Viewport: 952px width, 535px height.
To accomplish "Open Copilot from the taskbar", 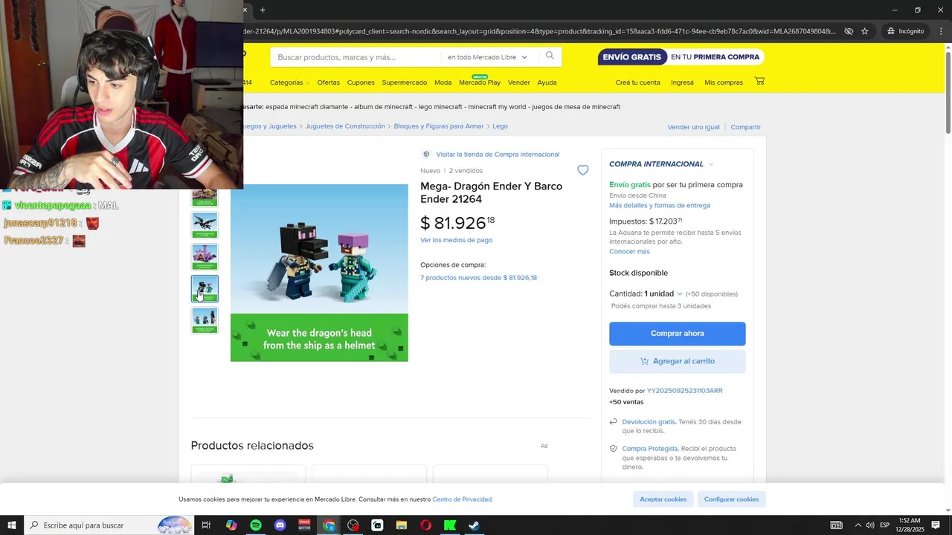I will (231, 525).
